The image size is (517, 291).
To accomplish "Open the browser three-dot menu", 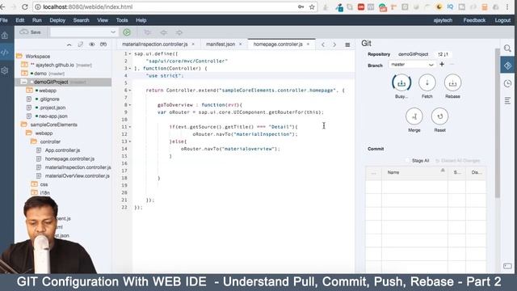I will click(x=508, y=7).
